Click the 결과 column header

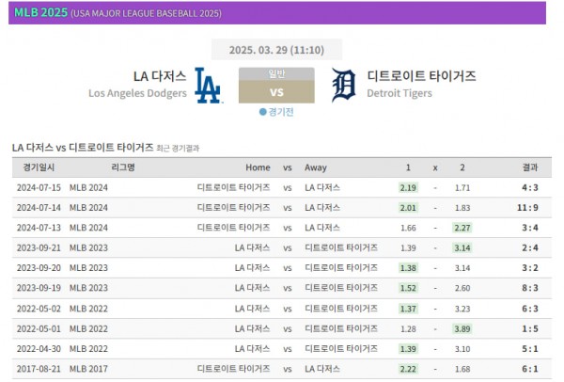coord(529,167)
